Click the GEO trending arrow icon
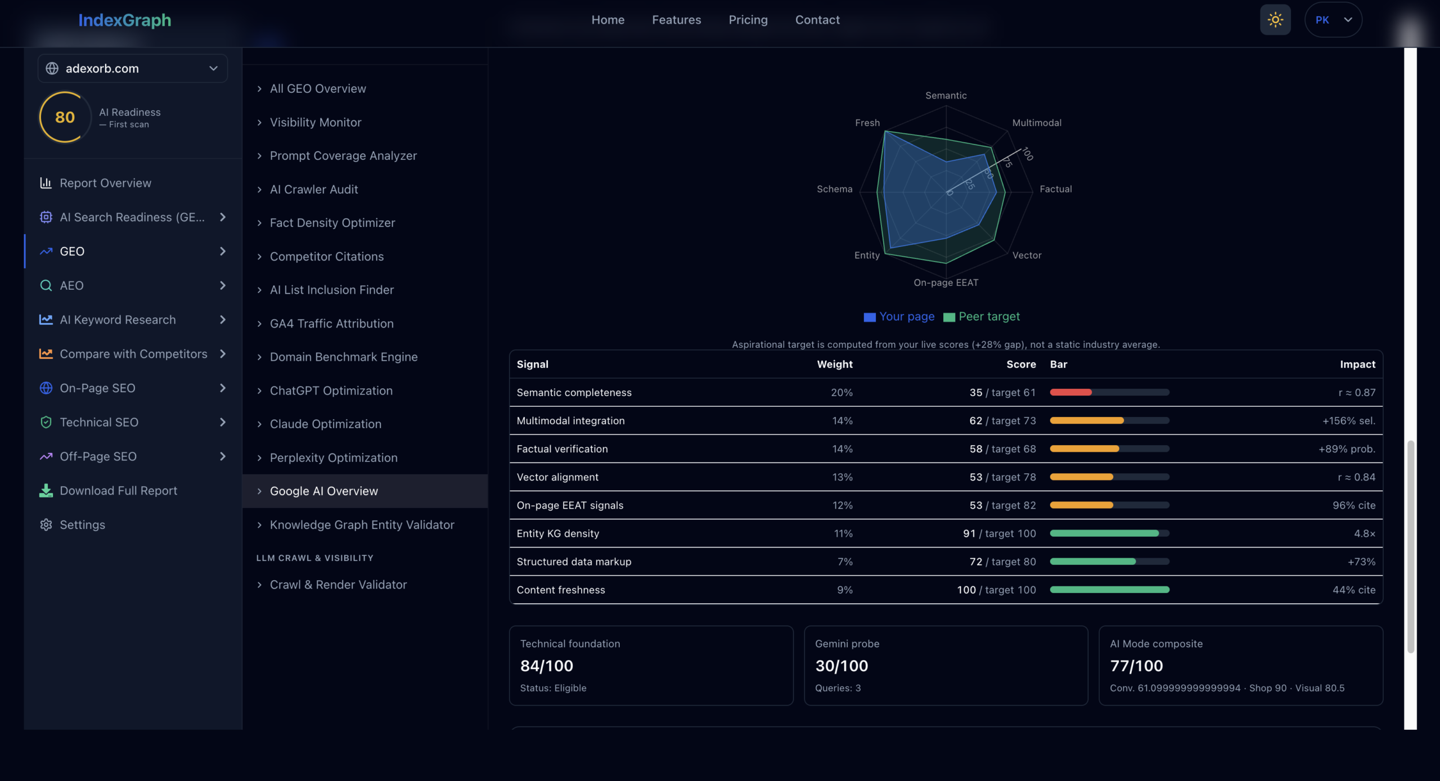The height and width of the screenshot is (781, 1440). 46,252
